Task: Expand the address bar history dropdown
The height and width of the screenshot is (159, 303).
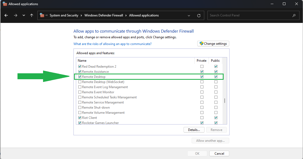Action: point(189,15)
